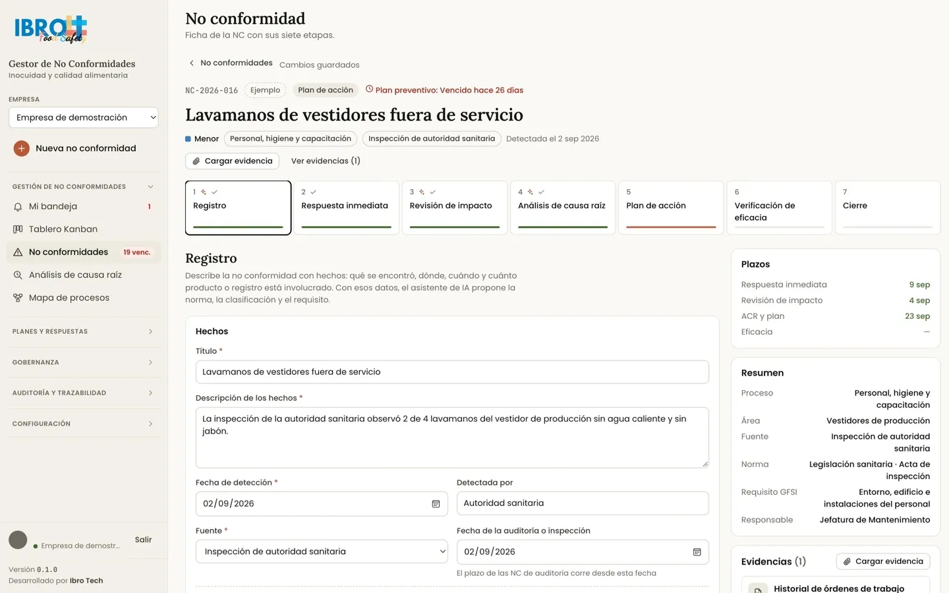Open the Cierre stage tab
The image size is (949, 593).
coord(888,208)
